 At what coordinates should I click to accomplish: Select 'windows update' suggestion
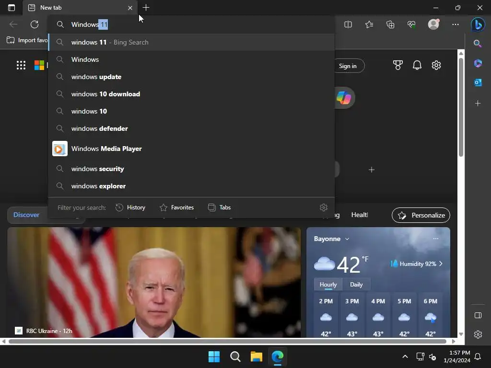click(x=192, y=77)
